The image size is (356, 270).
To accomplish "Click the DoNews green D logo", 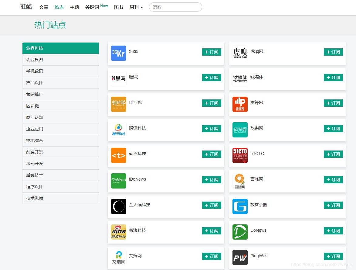I will coord(240,232).
